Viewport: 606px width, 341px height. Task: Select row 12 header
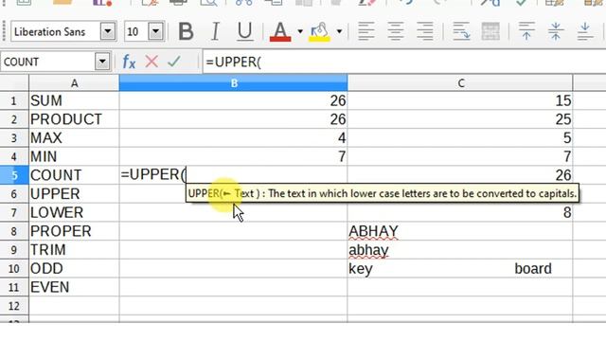point(14,306)
